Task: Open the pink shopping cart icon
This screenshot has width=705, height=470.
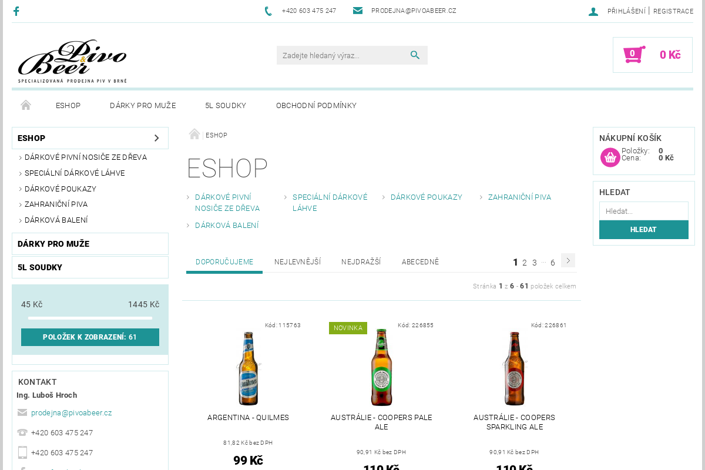Action: (634, 55)
